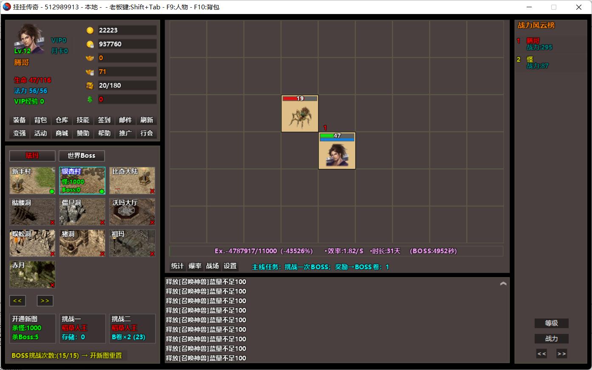592x370 pixels.
Task: Click the BOSS挑战次数 reset notice
Action: (x=67, y=356)
